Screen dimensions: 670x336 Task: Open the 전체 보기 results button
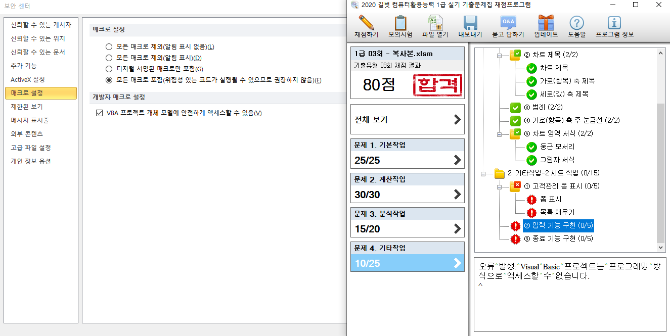click(x=407, y=120)
